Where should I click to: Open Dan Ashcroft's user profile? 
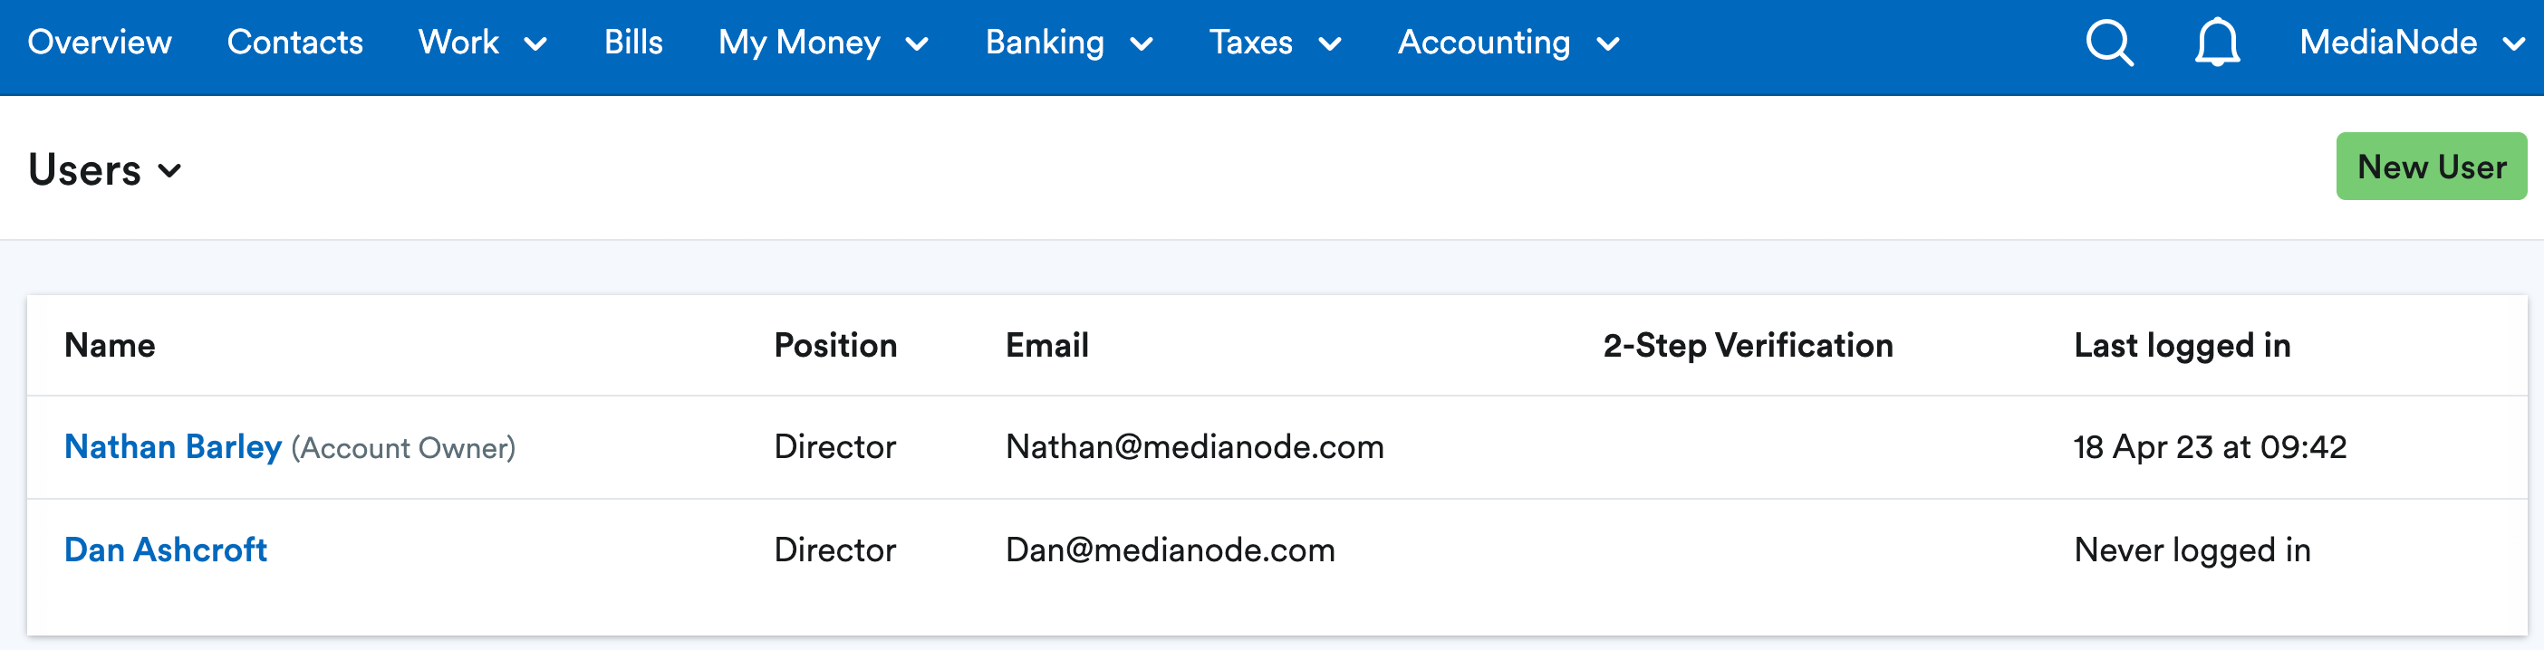point(166,550)
